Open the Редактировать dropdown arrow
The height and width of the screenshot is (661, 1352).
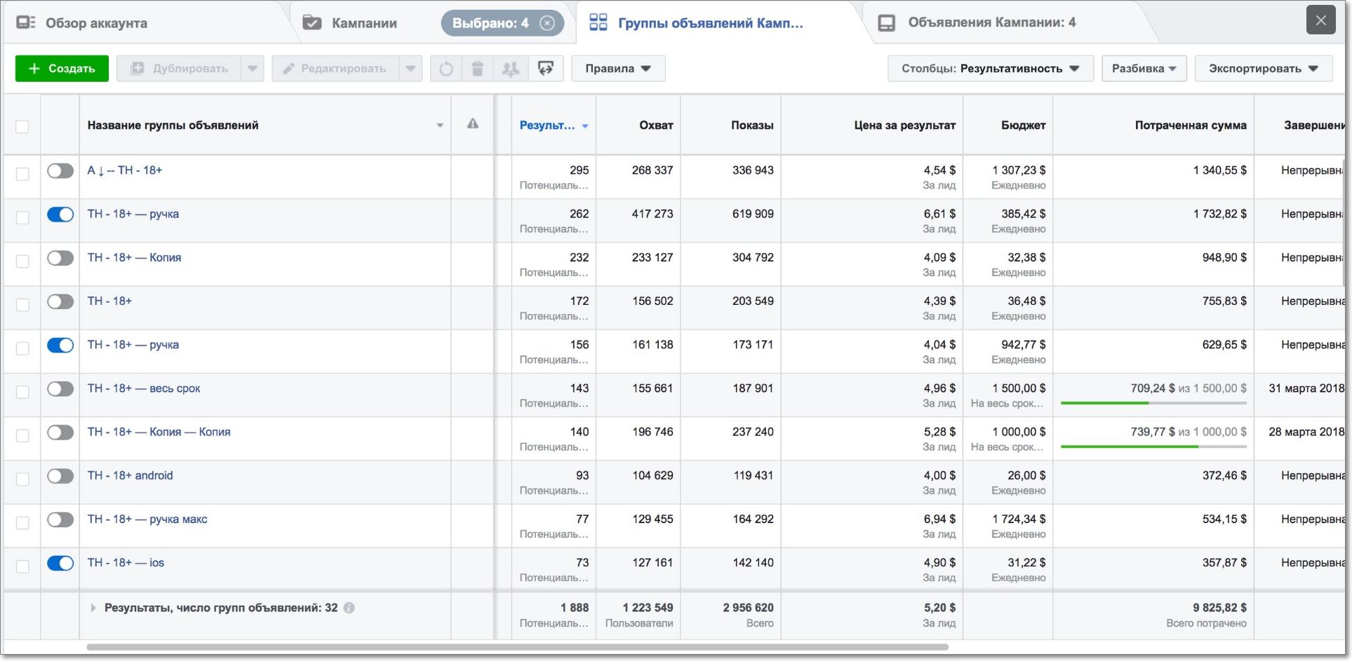point(410,69)
